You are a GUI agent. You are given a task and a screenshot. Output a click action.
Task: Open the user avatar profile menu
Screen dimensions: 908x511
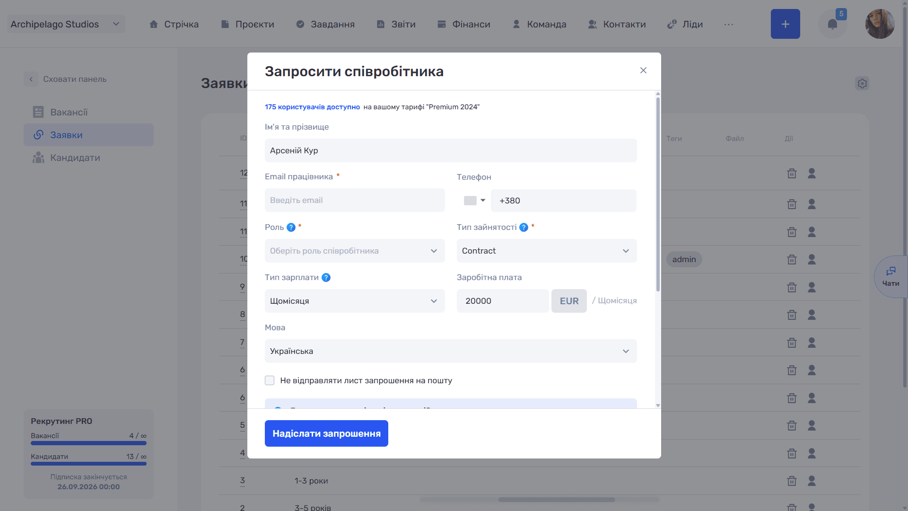(880, 24)
